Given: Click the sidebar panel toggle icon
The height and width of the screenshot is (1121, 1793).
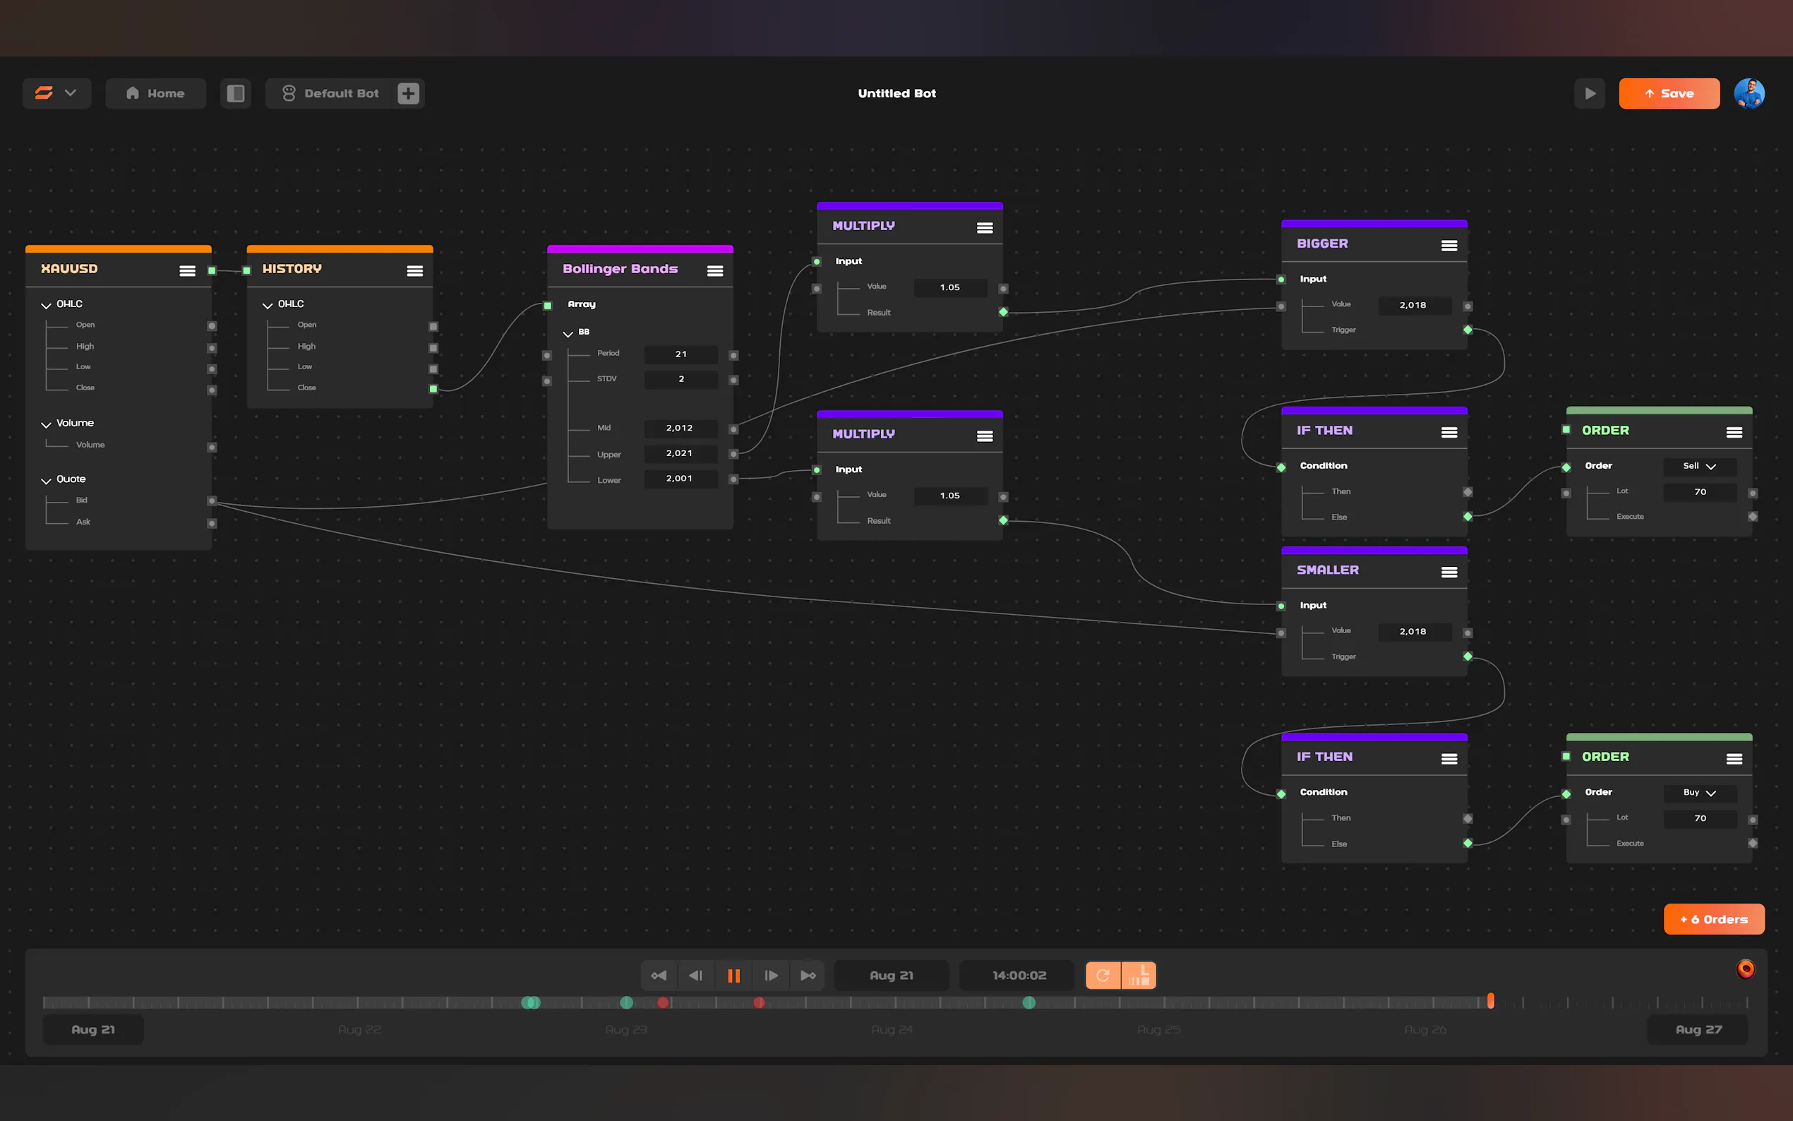Looking at the screenshot, I should (x=236, y=93).
